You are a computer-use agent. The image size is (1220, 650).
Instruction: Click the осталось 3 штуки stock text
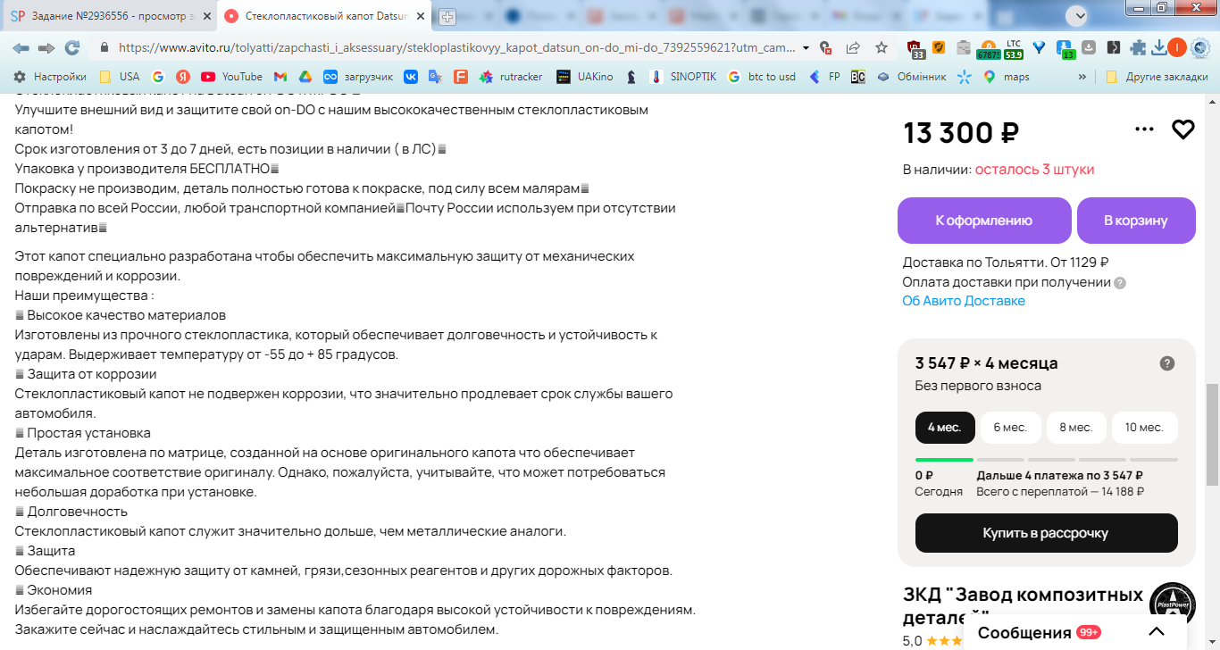click(x=1034, y=170)
